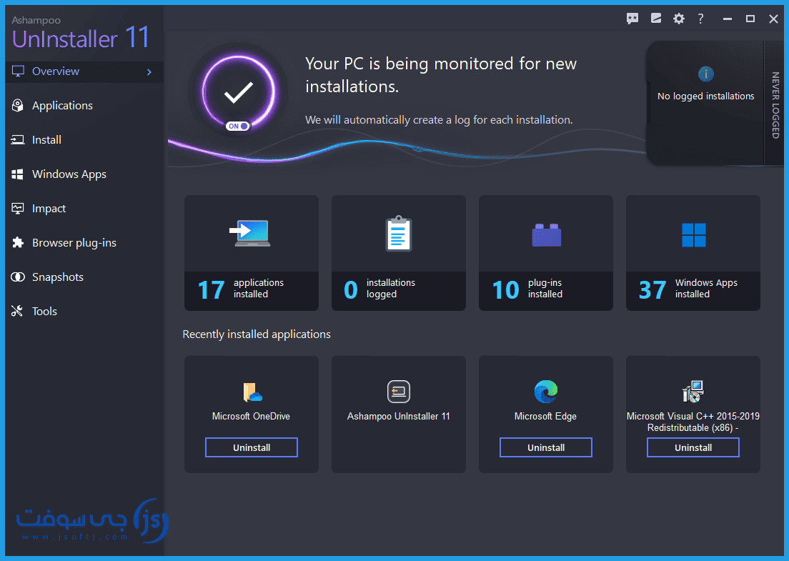Select Overview in the sidebar
Viewport: 789px width, 561px height.
(x=84, y=71)
